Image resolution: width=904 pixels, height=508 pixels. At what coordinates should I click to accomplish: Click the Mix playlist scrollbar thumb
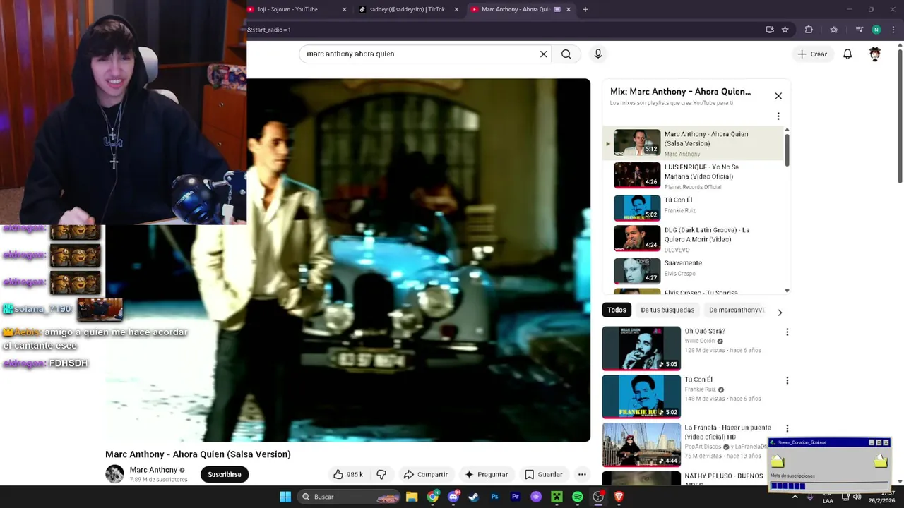787,149
